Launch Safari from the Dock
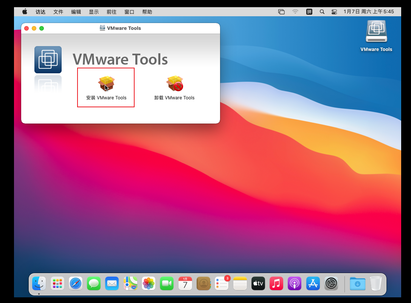Image resolution: width=411 pixels, height=303 pixels. [x=76, y=283]
